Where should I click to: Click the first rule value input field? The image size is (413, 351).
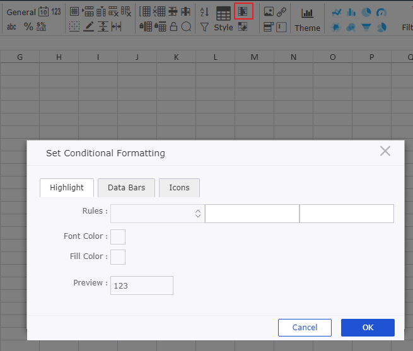point(252,214)
